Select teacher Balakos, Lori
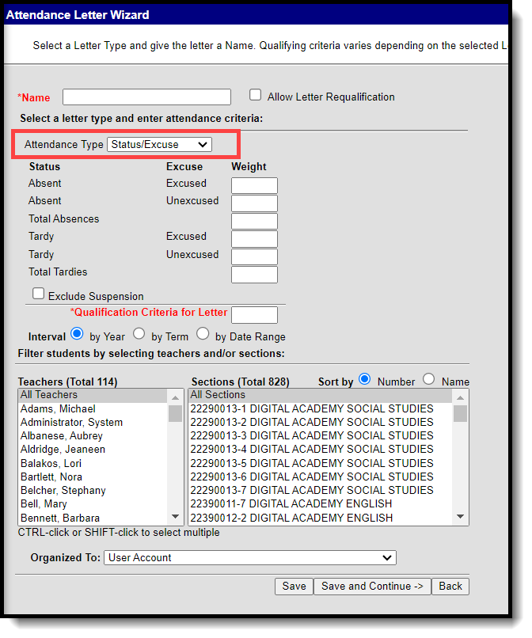532x638 pixels. tap(93, 463)
